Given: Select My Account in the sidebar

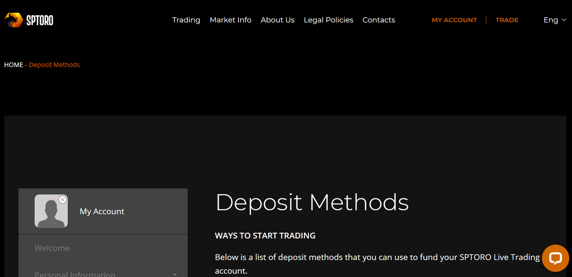Looking at the screenshot, I should click(x=102, y=211).
